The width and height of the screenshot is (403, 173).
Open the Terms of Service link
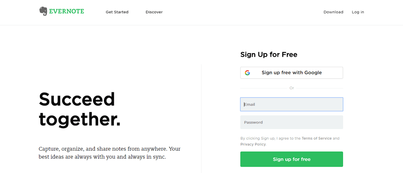click(x=317, y=138)
